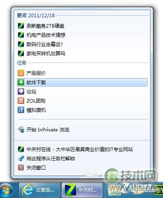
Task: Unpin via 将此程序从任务栏解锁 text
Action: pos(51,159)
